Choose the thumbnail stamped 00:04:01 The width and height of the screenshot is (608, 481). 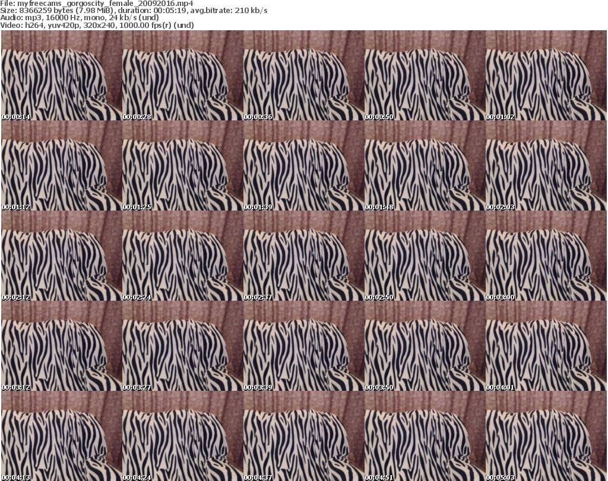pos(546,346)
